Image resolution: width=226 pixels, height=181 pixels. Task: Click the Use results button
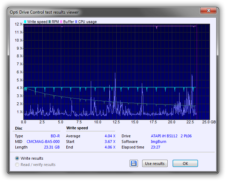tap(155, 164)
